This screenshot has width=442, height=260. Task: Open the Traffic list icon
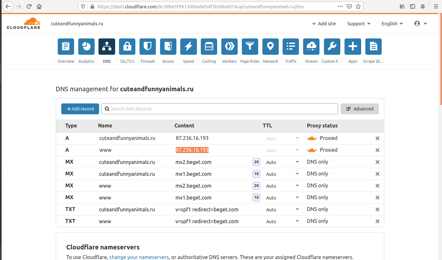291,47
